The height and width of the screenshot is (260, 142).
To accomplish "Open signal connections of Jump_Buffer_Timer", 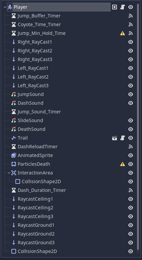I will click(131, 16).
